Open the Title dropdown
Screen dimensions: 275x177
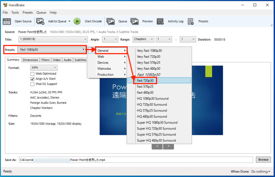pos(53,39)
